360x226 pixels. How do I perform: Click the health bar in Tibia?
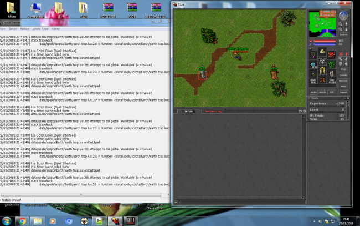324,41
